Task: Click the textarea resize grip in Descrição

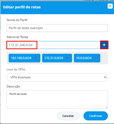Action: [107, 107]
